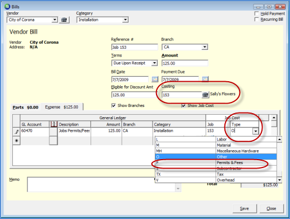This screenshot has width=290, height=219.
Task: Enable the Recurring Bill checkbox
Action: (x=257, y=20)
